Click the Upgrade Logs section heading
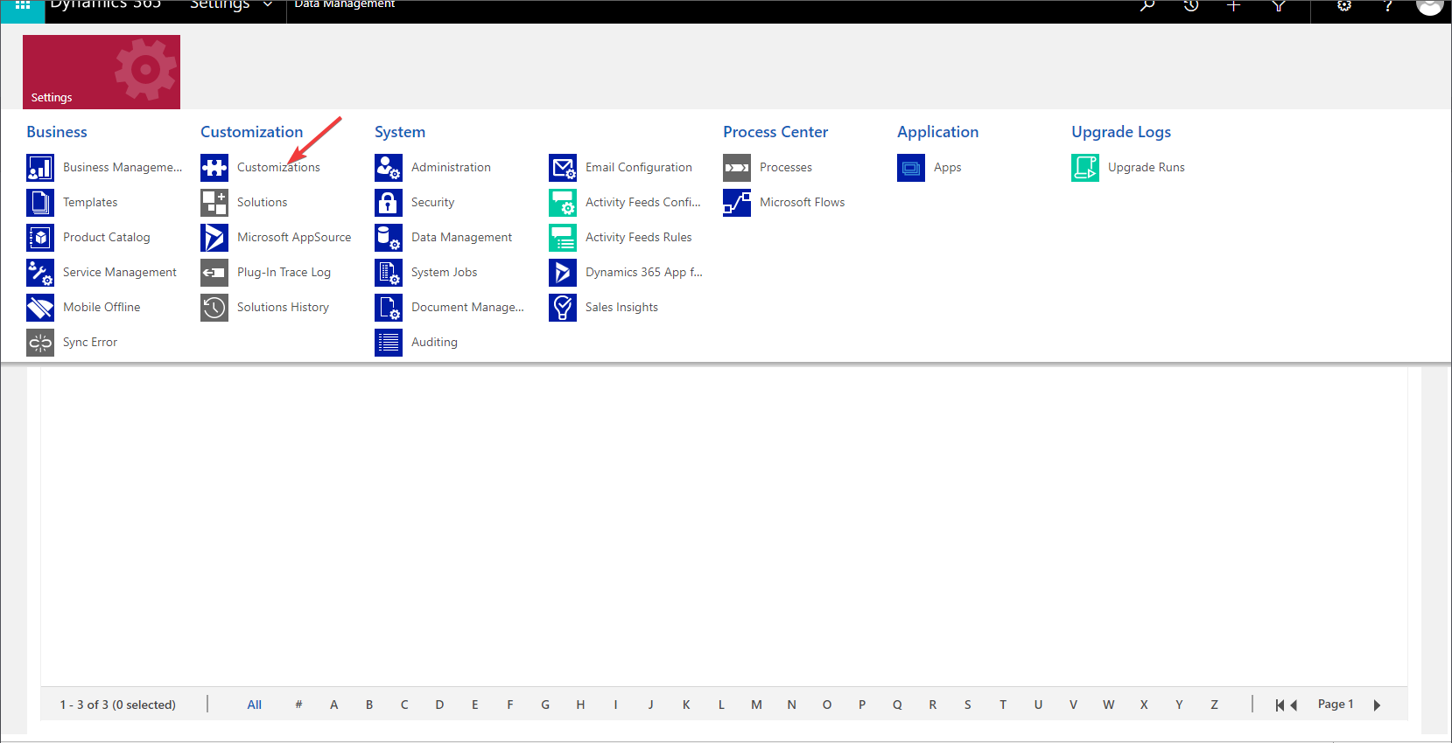 [1121, 132]
